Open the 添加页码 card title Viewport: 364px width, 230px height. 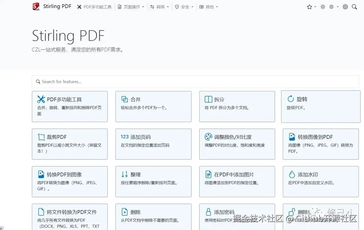pyautogui.click(x=141, y=137)
